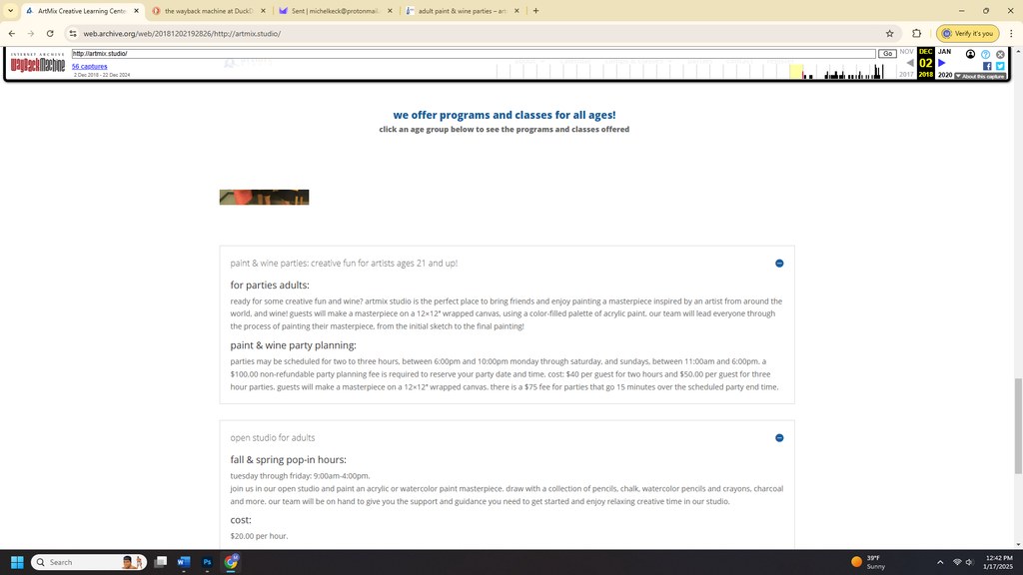Close the adult paint & wine parties tab
1023x575 pixels.
pos(516,11)
